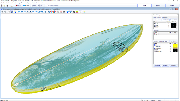The height and width of the screenshot is (101, 180).
Task: Select the zoom magnifier tool
Action: [2, 12]
